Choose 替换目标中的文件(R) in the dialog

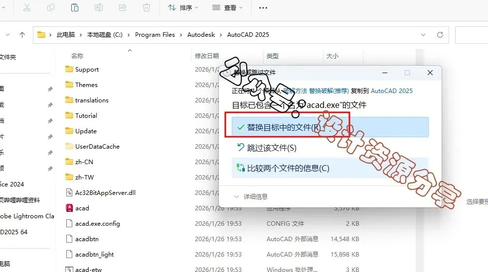coord(330,127)
